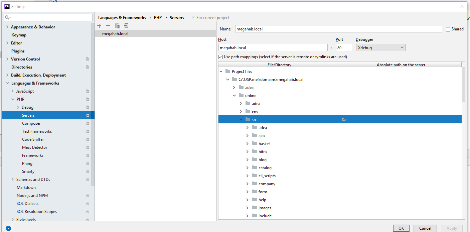Open the Debugger dropdown showing Xdebug
The width and height of the screenshot is (470, 232).
380,48
